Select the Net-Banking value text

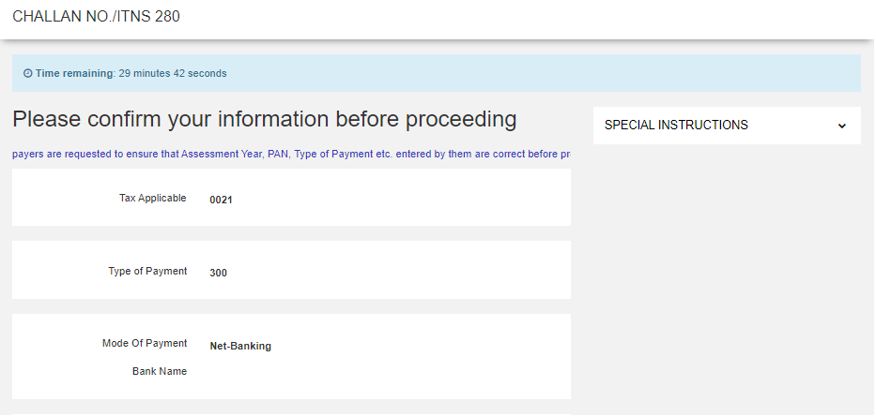pyautogui.click(x=240, y=346)
